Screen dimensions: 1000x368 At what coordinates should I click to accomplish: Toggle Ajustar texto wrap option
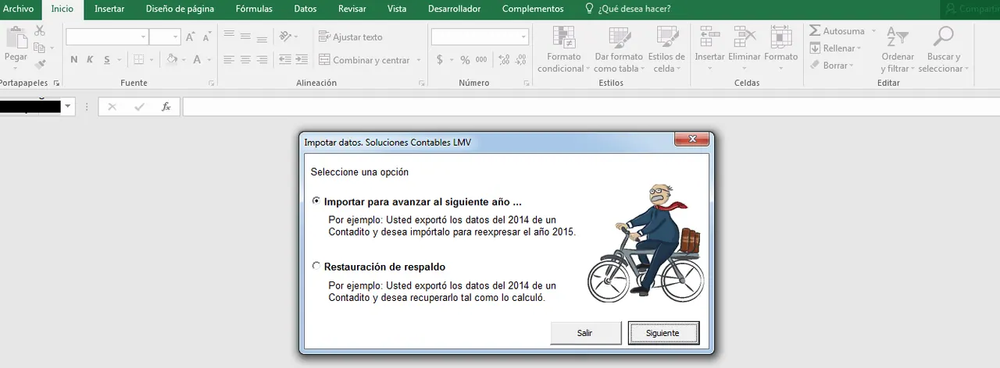tap(351, 37)
